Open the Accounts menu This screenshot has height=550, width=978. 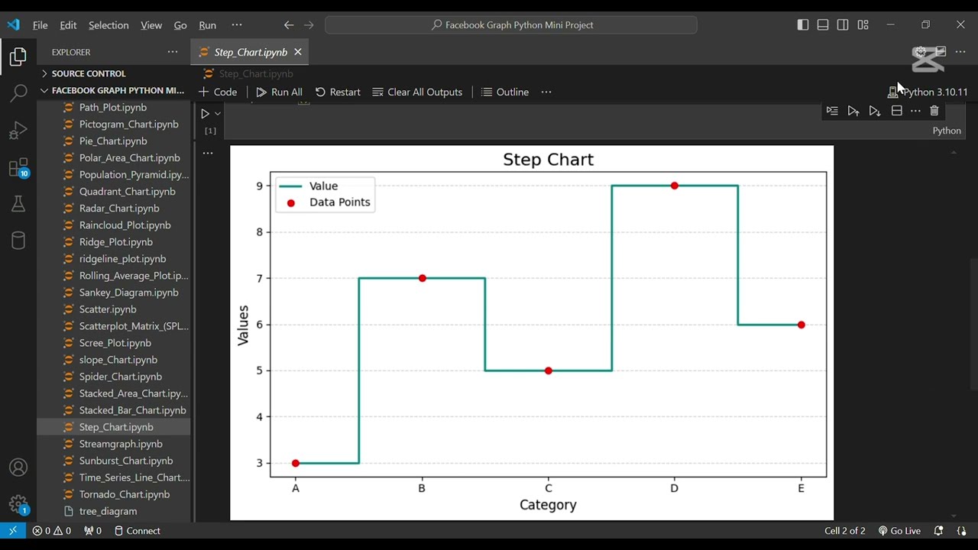(18, 467)
